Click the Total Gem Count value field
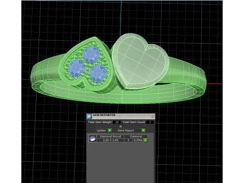 [x=150, y=122]
